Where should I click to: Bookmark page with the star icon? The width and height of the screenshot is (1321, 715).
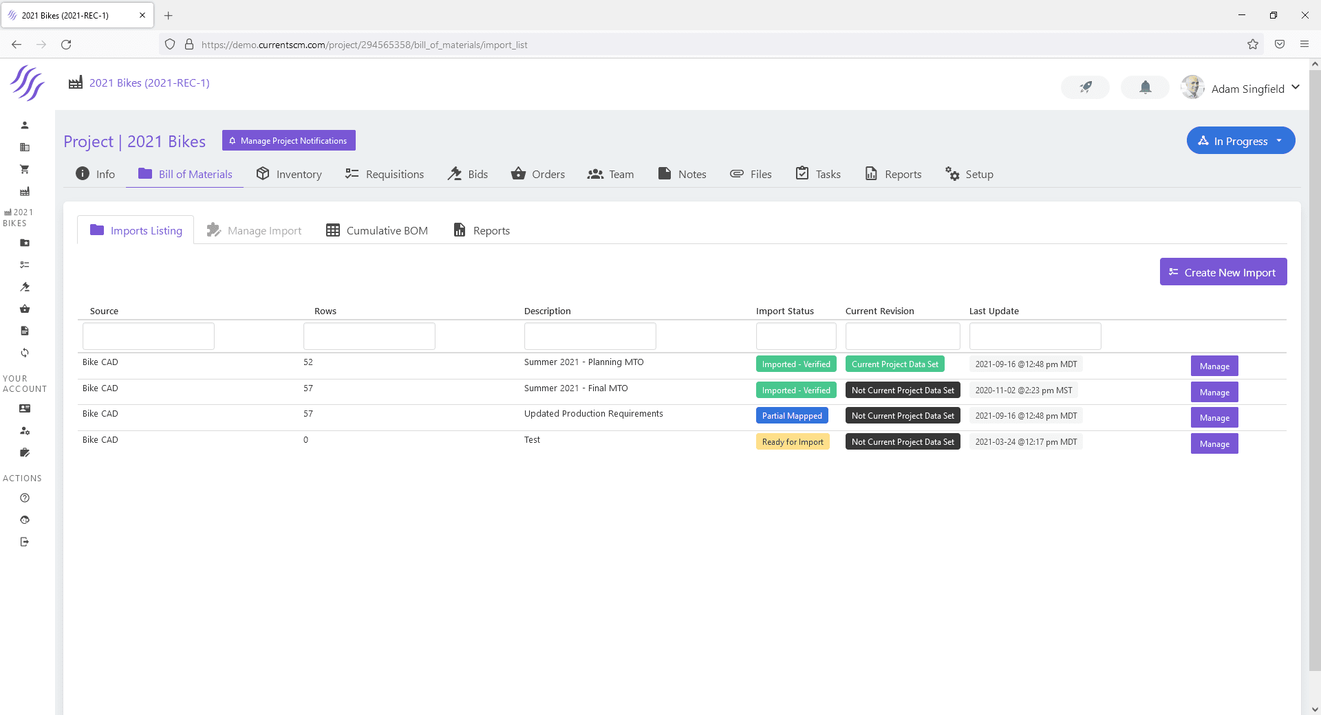[1252, 45]
